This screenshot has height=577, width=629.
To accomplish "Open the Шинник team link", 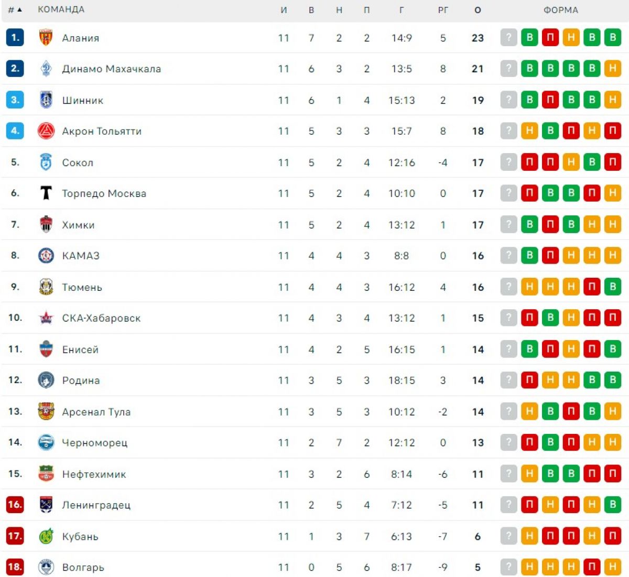I will [x=82, y=100].
